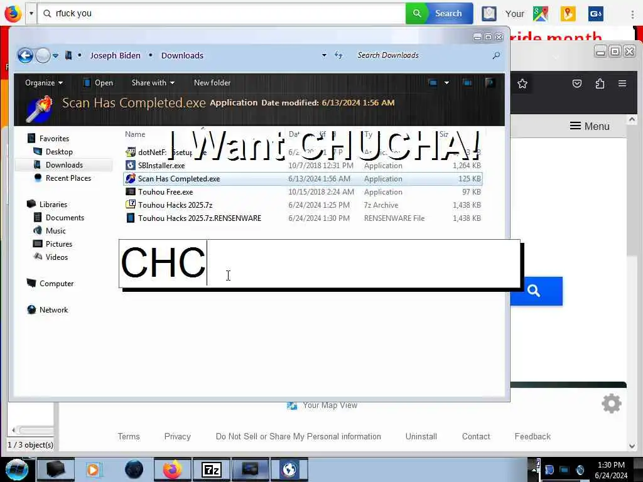Image resolution: width=643 pixels, height=482 pixels.
Task: Click the blue search magnifier button on webpage
Action: point(536,291)
